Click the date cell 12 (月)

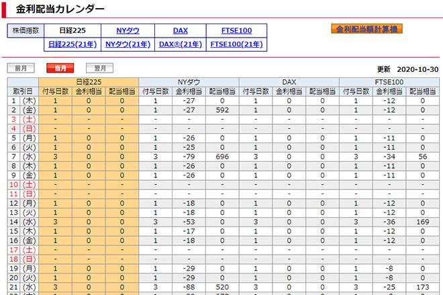click(x=23, y=204)
